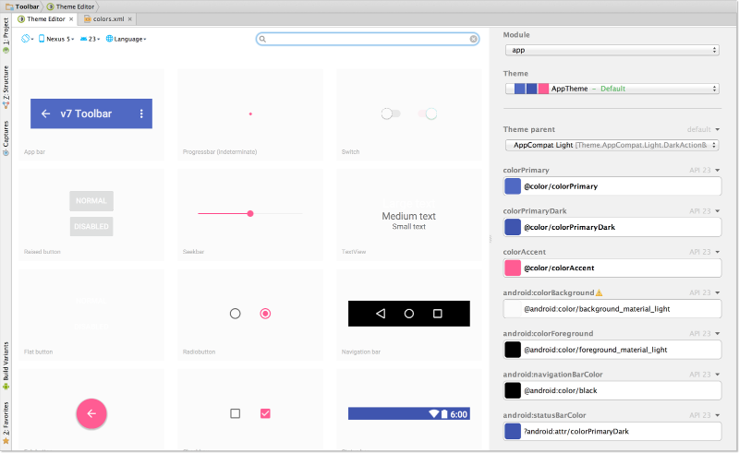Uncheck the pink checked checkbox

coord(265,413)
